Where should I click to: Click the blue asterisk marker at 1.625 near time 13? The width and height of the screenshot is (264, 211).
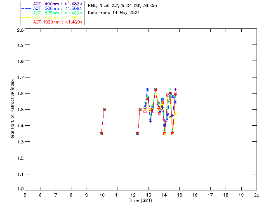pos(148,89)
